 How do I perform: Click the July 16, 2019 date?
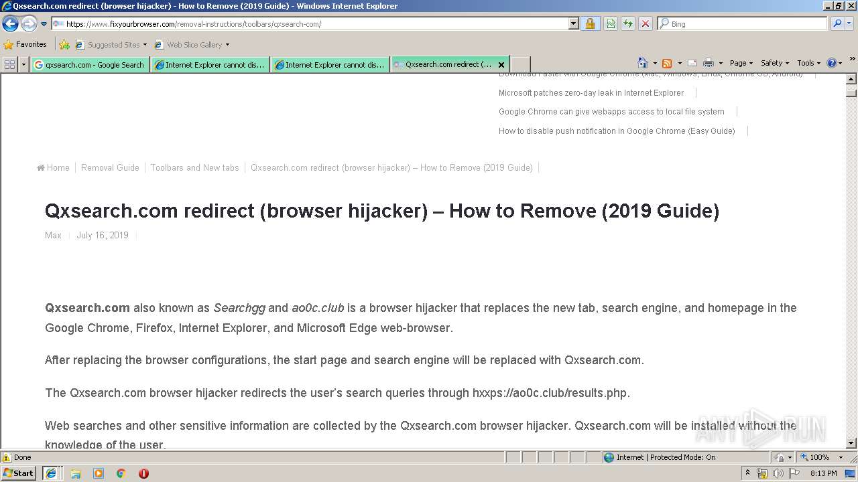point(103,236)
